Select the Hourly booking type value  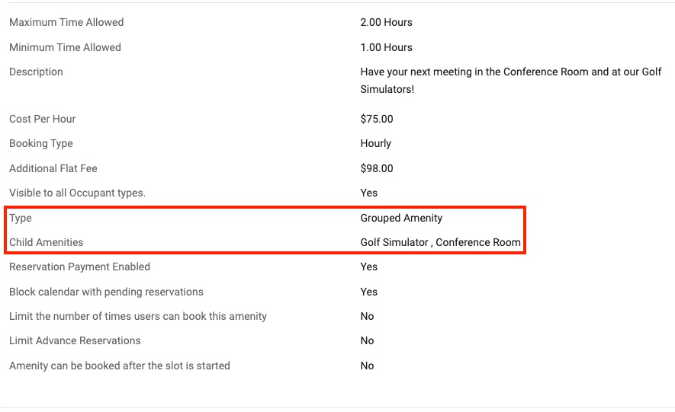(375, 143)
